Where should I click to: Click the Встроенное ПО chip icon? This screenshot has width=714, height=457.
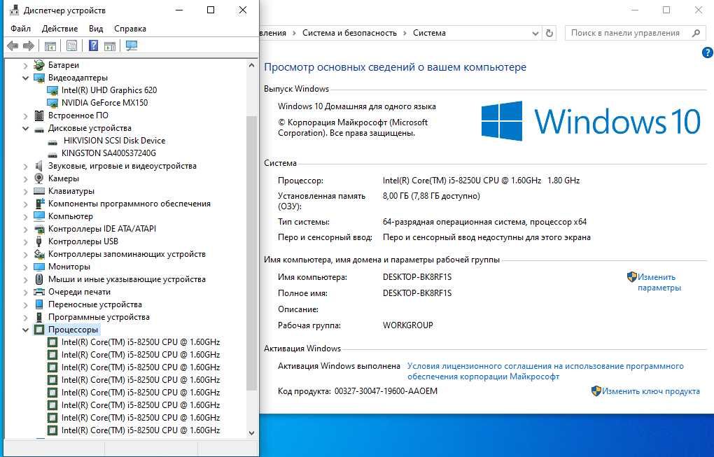(39, 115)
